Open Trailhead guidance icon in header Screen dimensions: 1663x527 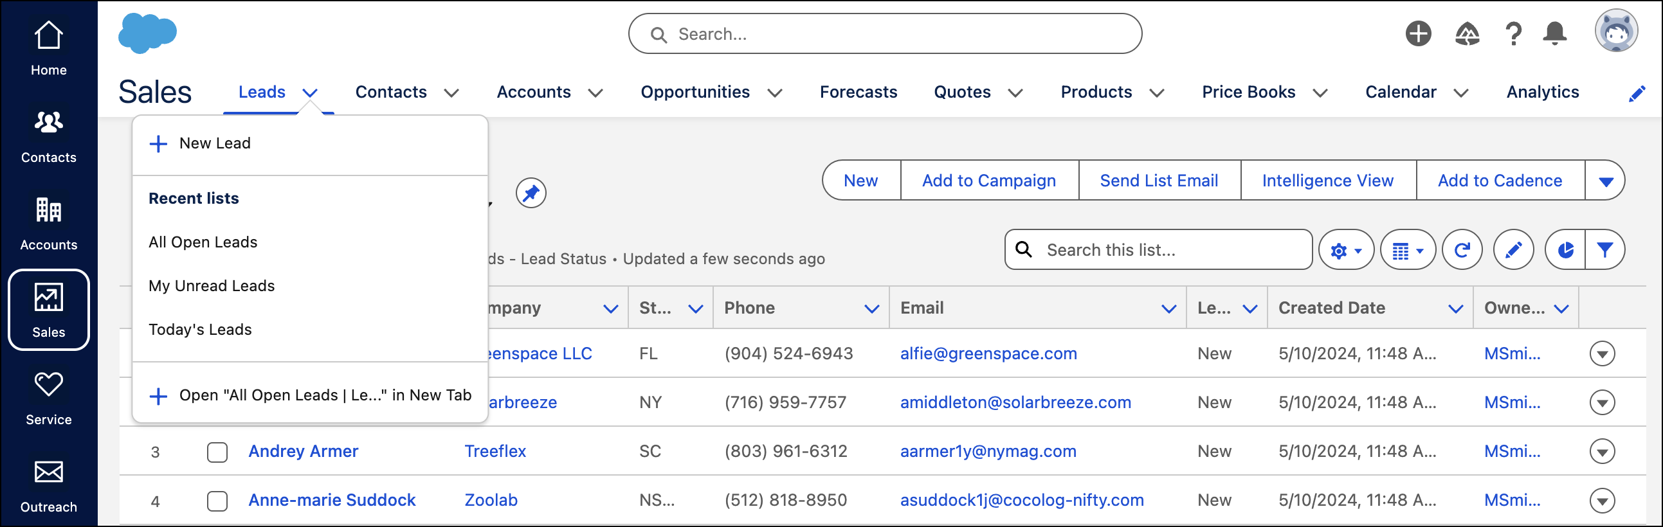point(1468,33)
